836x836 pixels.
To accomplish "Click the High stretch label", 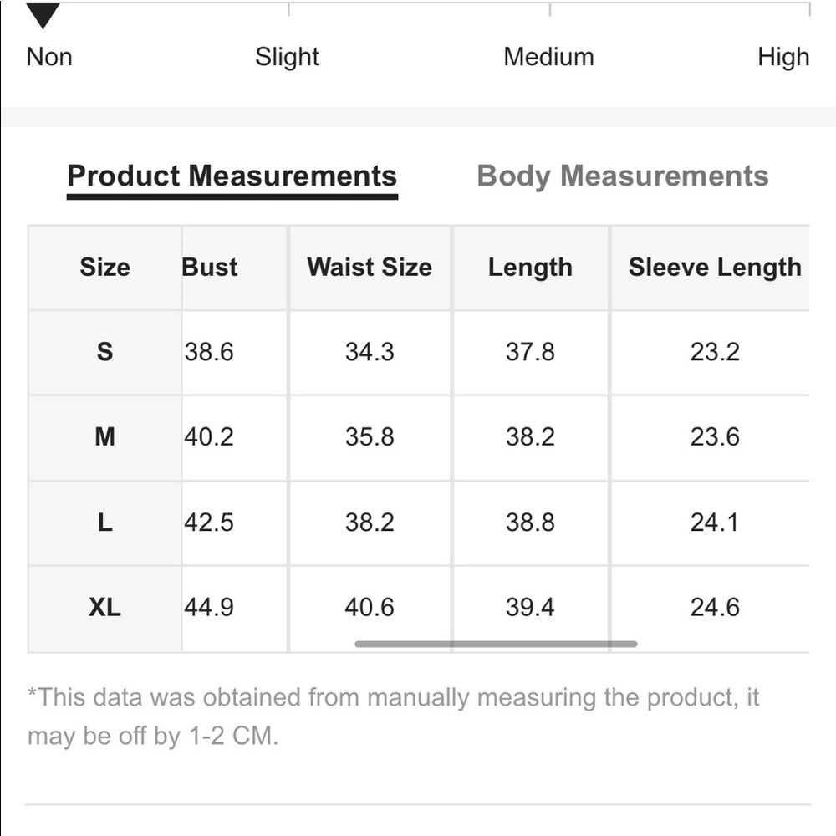I will 782,57.
